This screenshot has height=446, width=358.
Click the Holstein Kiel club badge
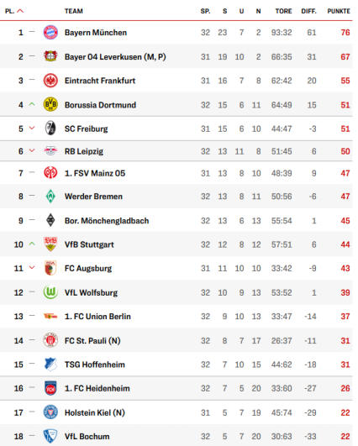tap(50, 412)
